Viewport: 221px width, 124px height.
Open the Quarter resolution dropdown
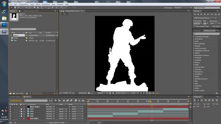tap(103, 93)
